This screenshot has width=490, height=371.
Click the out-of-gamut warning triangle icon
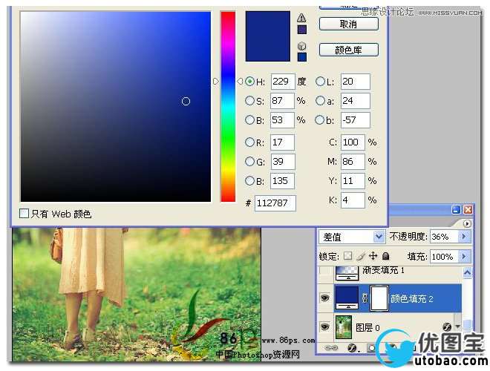[301, 18]
